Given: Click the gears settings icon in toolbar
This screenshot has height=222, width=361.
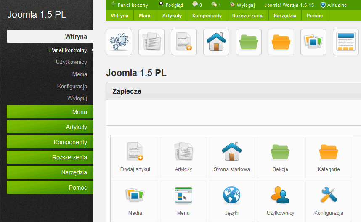Looking at the screenshot, I should click(x=119, y=42).
